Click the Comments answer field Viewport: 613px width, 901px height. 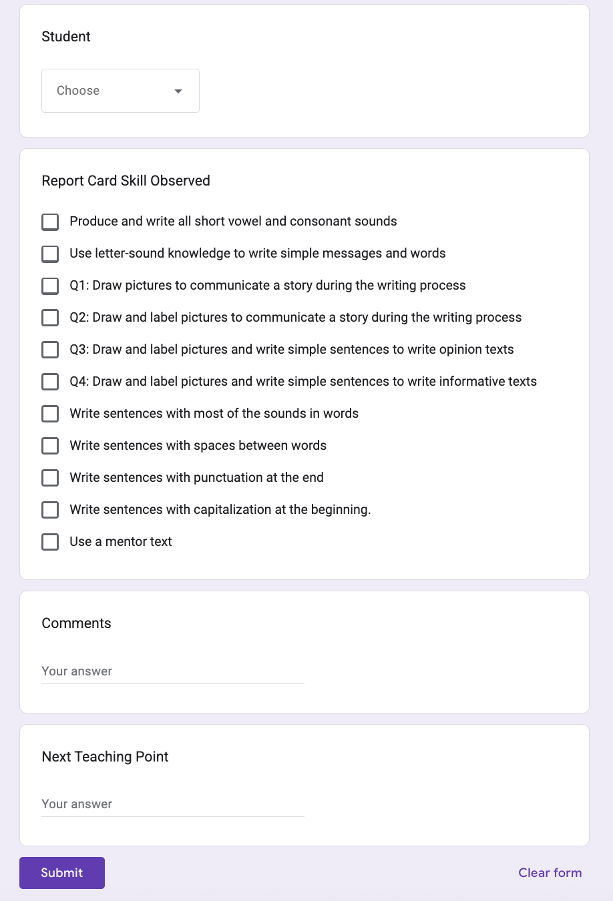point(172,671)
